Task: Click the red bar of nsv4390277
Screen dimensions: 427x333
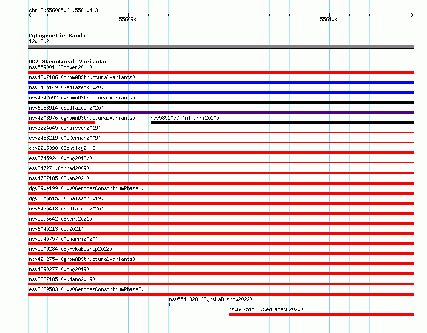Action: pos(221,274)
